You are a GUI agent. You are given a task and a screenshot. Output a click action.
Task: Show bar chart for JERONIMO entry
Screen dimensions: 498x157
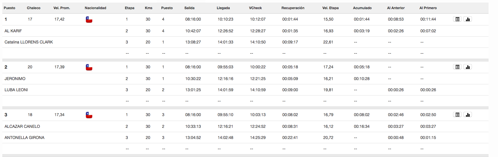pos(468,67)
